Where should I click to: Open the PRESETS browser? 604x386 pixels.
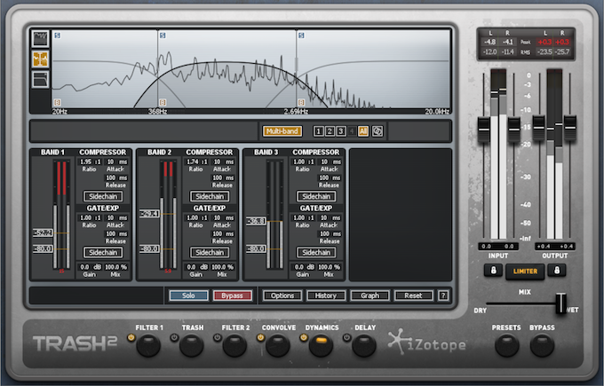(x=506, y=345)
